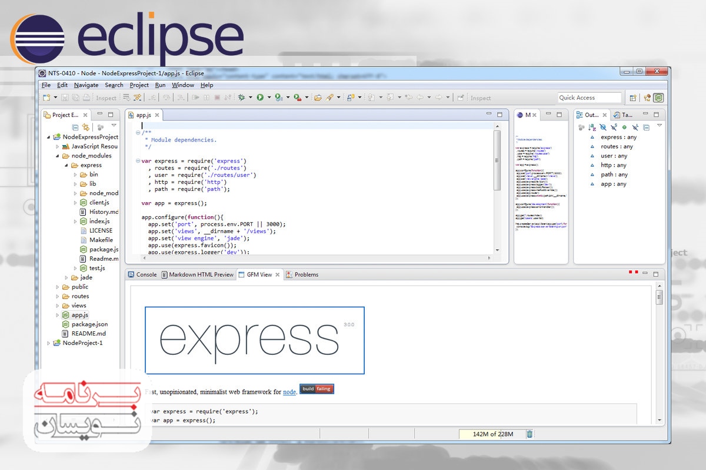Toggle Hide Fields in Outline toolbar

603,127
